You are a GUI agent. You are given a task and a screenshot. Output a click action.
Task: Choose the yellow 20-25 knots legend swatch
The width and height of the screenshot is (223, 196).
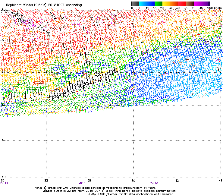pos(166,4)
